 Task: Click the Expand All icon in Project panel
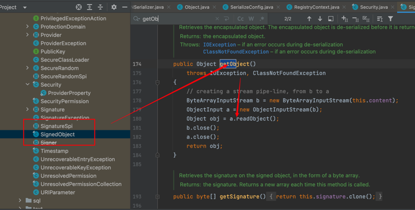[x=90, y=7]
